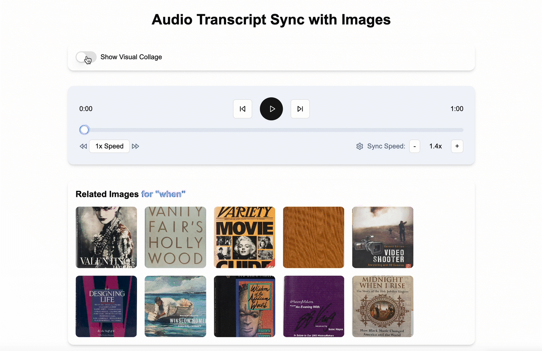
Task: Click the play button
Action: point(271,109)
